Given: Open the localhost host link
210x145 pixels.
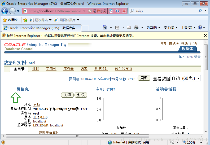Looking at the screenshot, I should [x=40, y=121].
